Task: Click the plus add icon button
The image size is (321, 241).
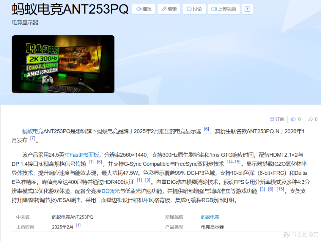Action: pyautogui.click(x=247, y=9)
